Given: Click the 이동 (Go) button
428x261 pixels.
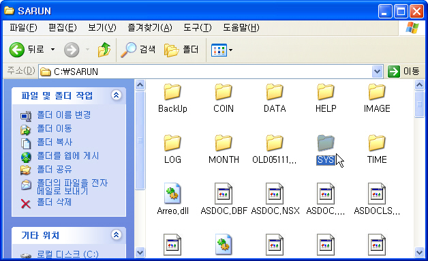Looking at the screenshot, I should pos(403,72).
